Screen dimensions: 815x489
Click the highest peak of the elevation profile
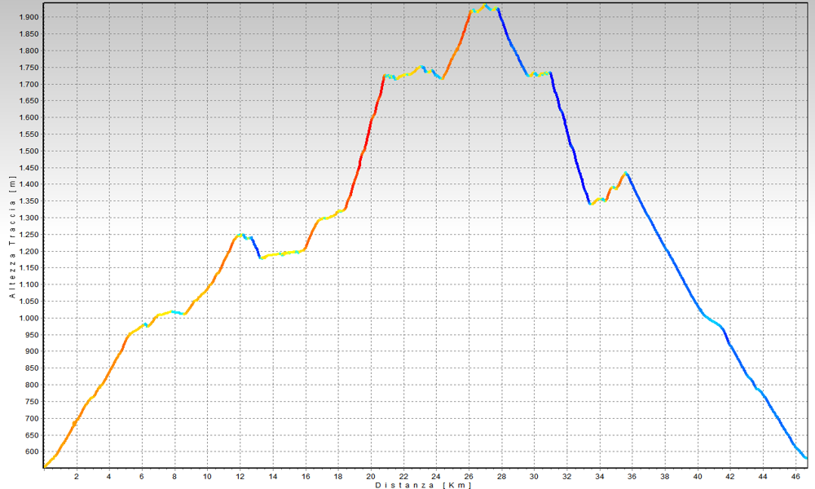pos(487,6)
